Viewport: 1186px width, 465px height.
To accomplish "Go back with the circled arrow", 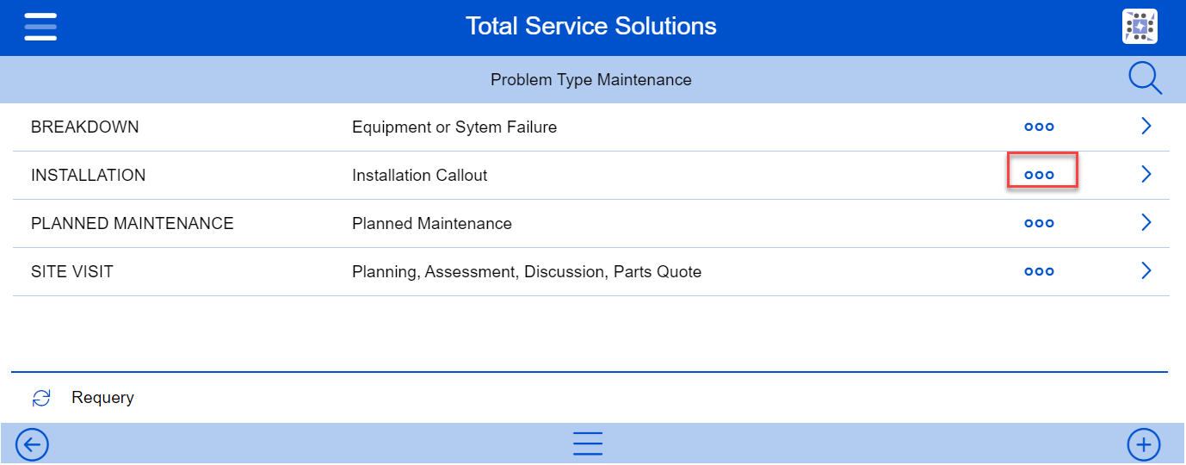I will (33, 445).
